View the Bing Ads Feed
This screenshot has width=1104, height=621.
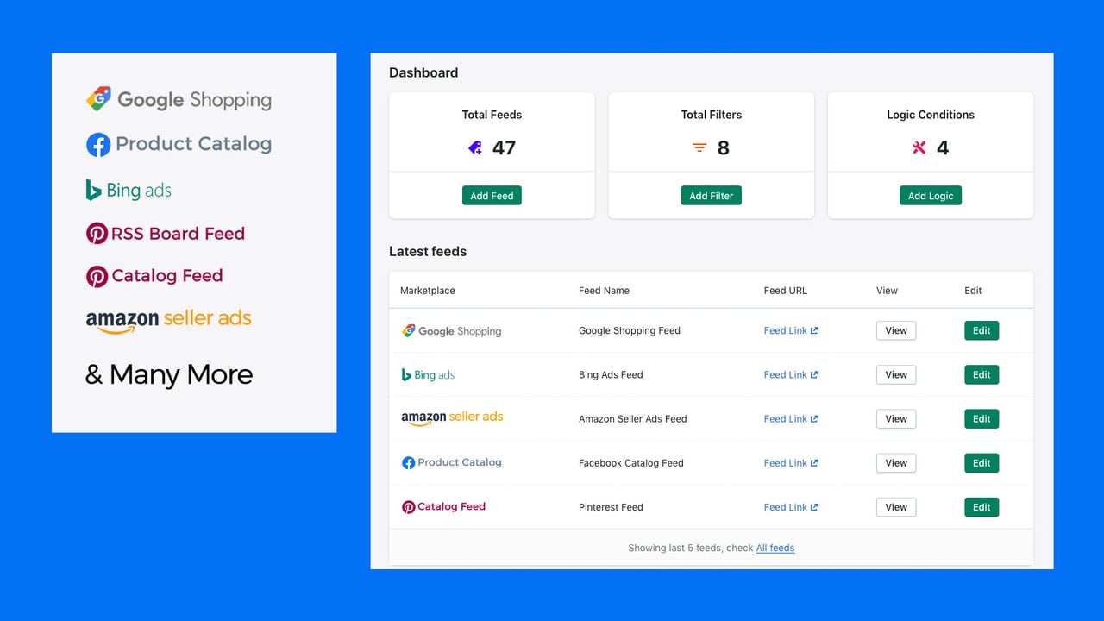click(896, 374)
